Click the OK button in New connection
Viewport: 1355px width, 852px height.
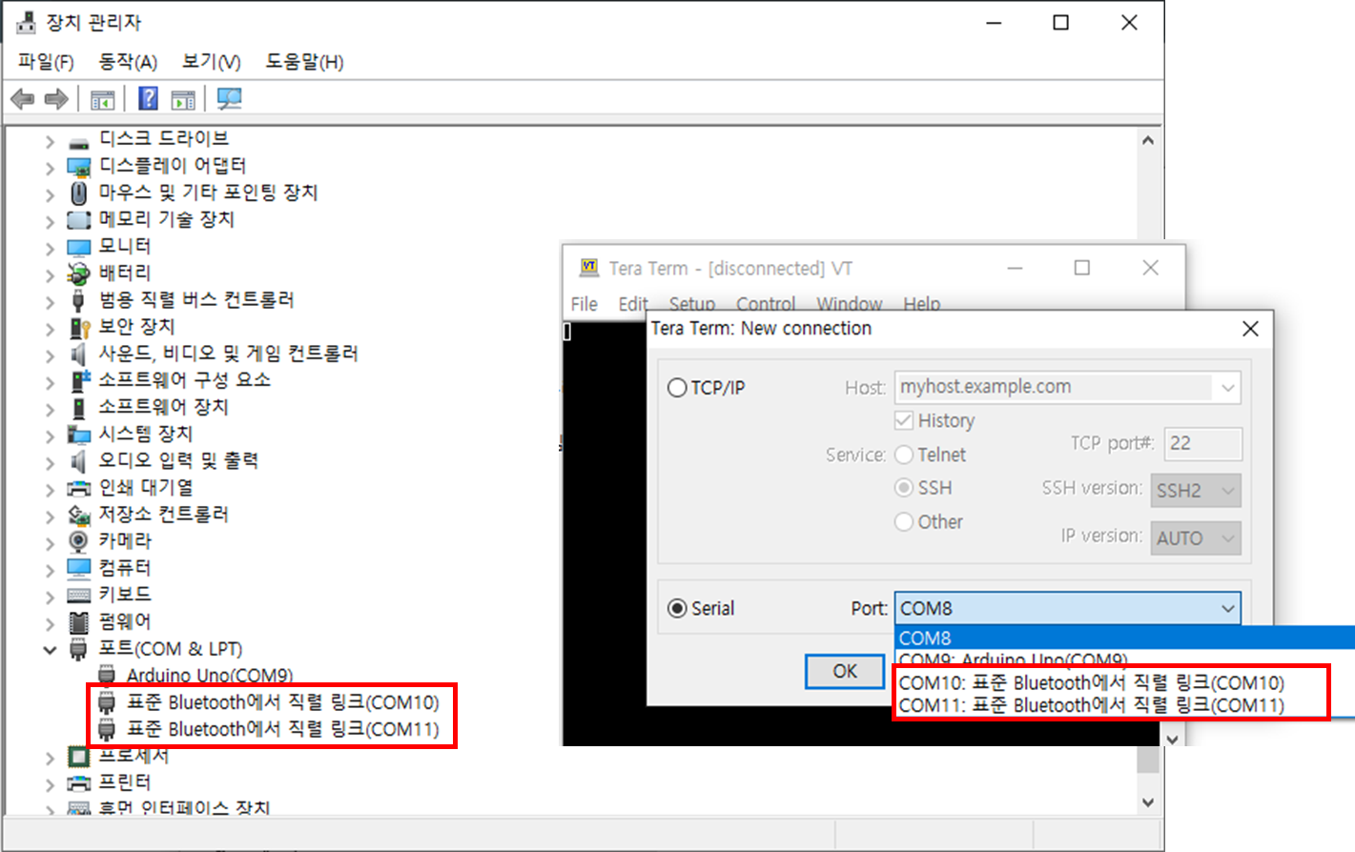pos(844,671)
